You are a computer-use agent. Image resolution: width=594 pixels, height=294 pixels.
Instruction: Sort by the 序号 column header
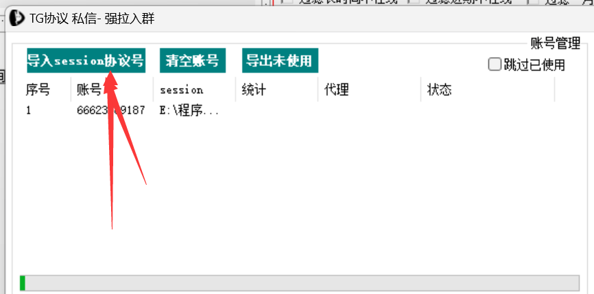[38, 90]
